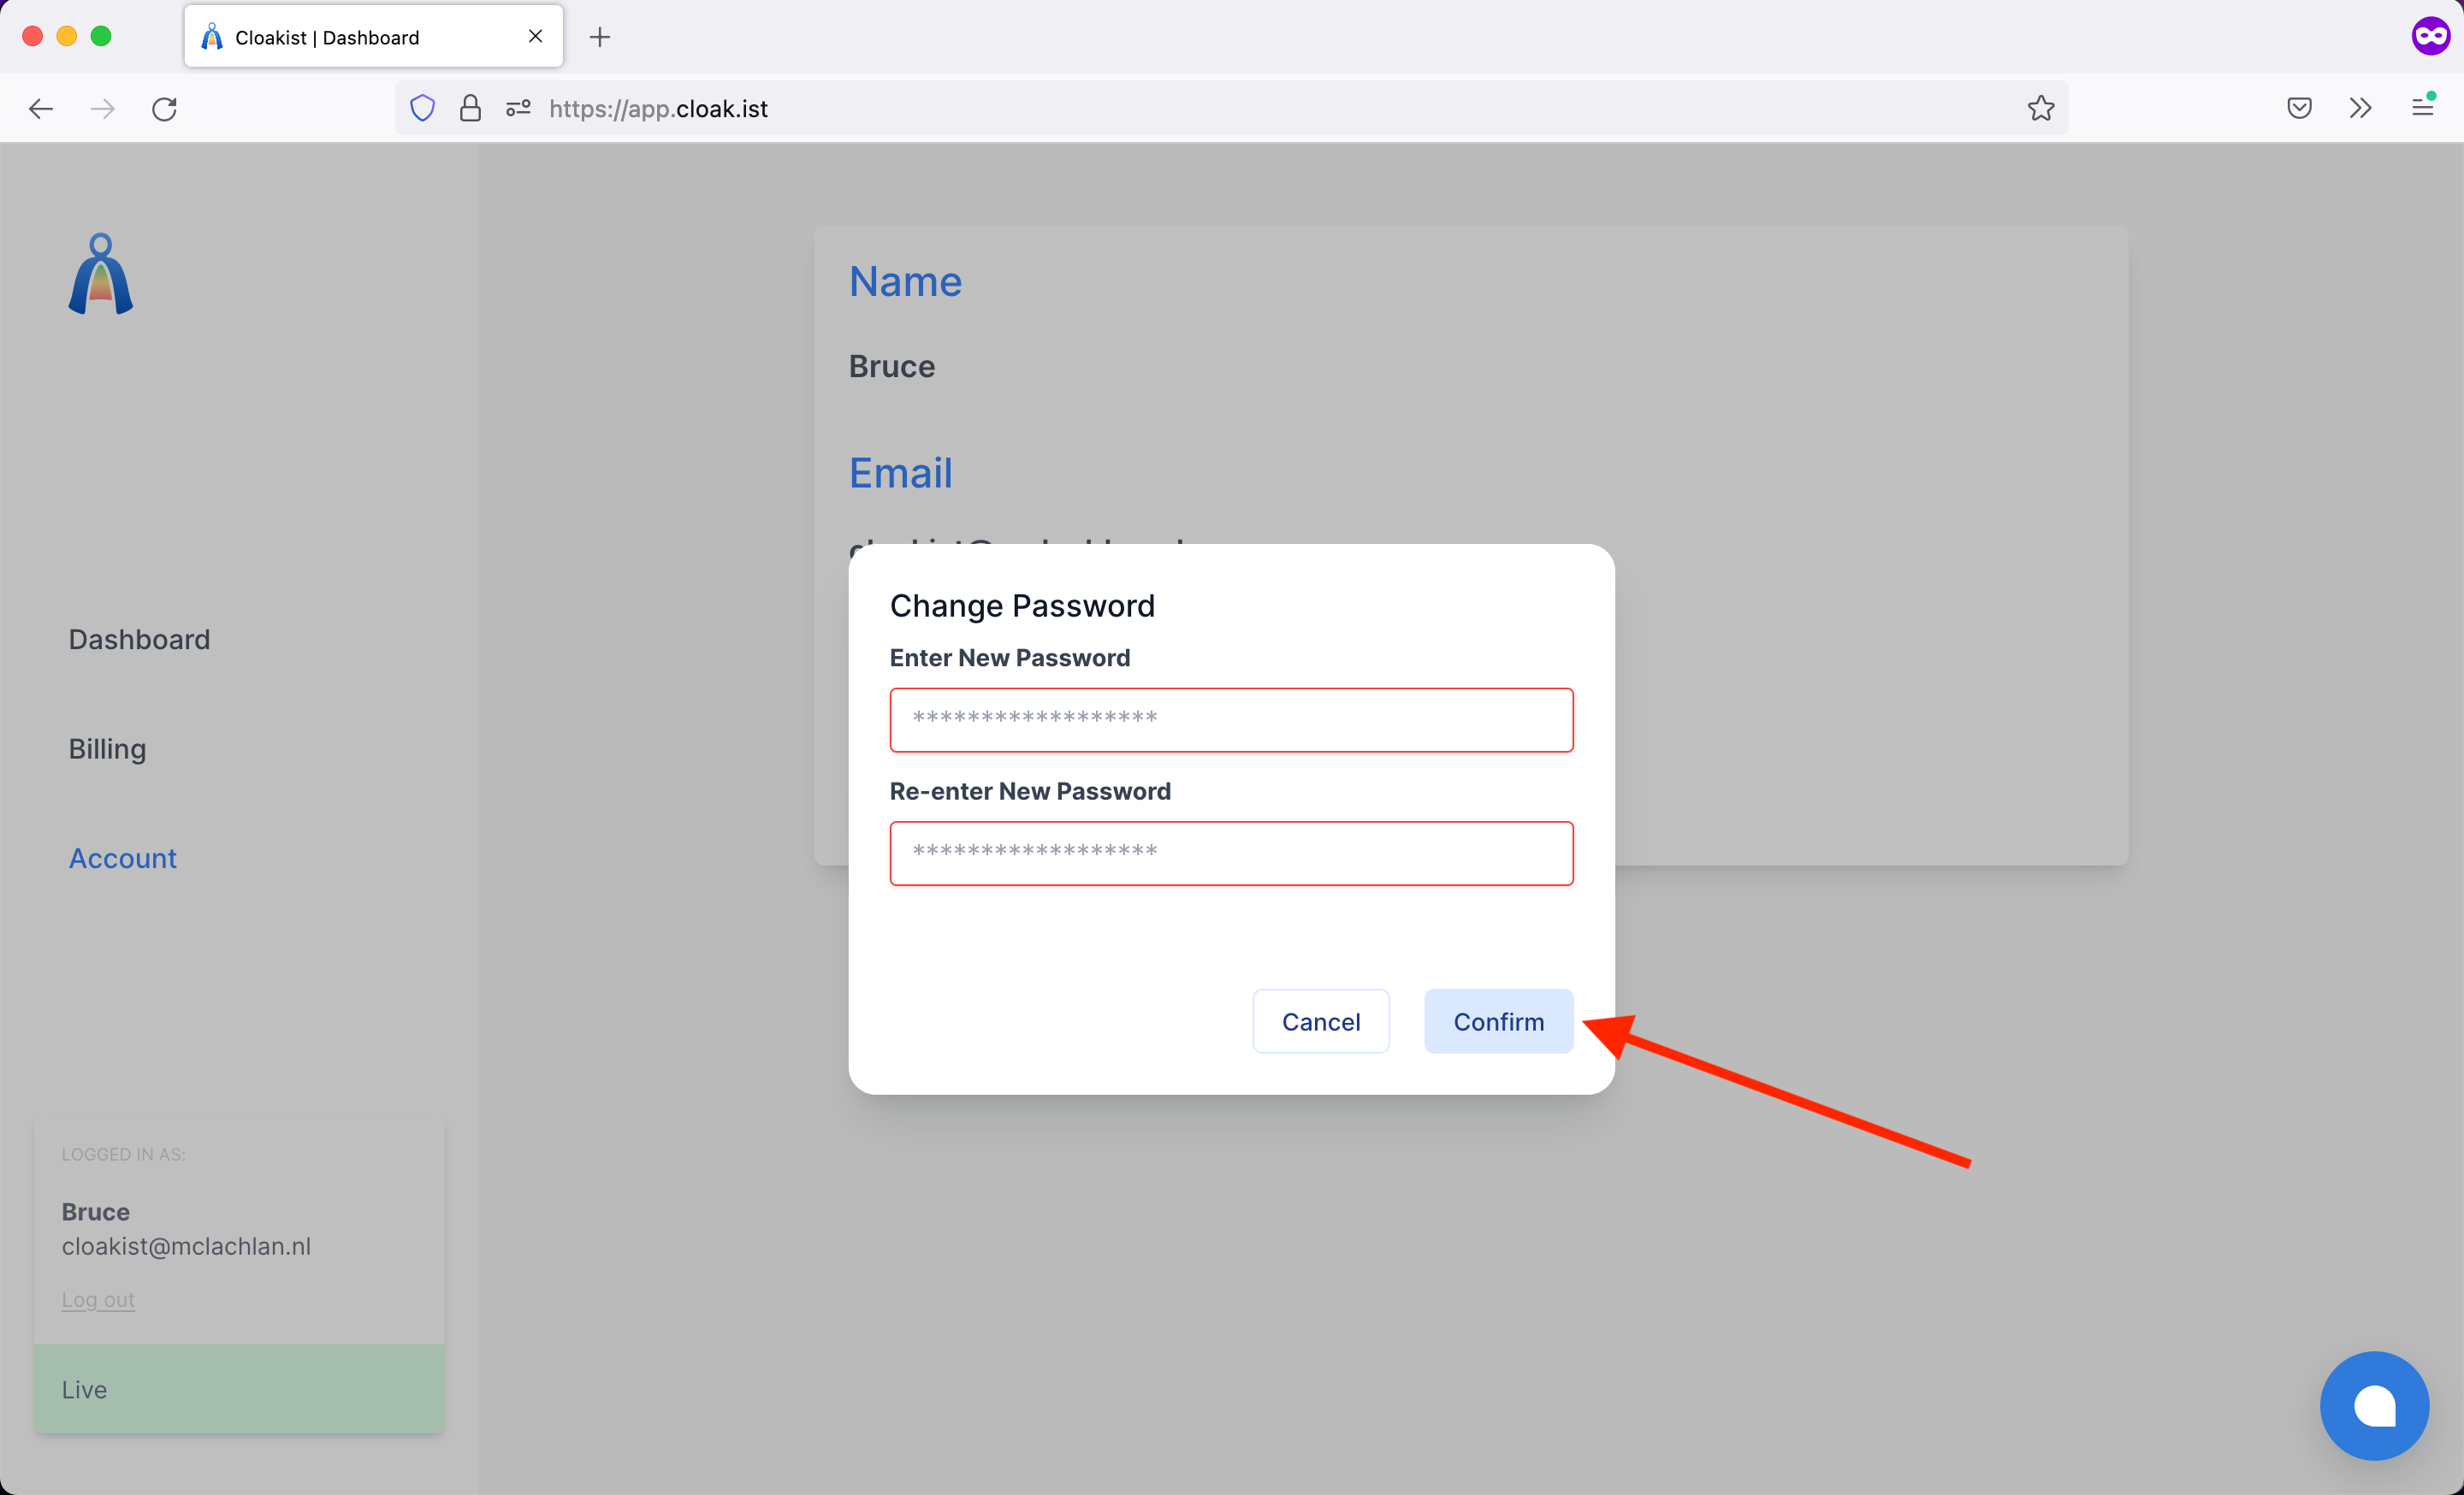Cancel the Change Password dialog
The height and width of the screenshot is (1495, 2464).
pyautogui.click(x=1320, y=1021)
